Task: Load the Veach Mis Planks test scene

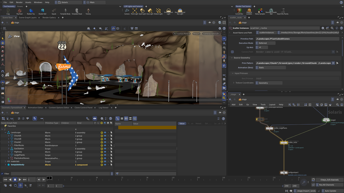Action: pos(282,11)
